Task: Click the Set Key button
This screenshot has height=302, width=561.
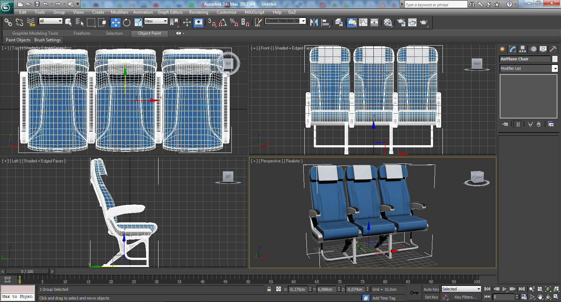Action: [x=431, y=297]
